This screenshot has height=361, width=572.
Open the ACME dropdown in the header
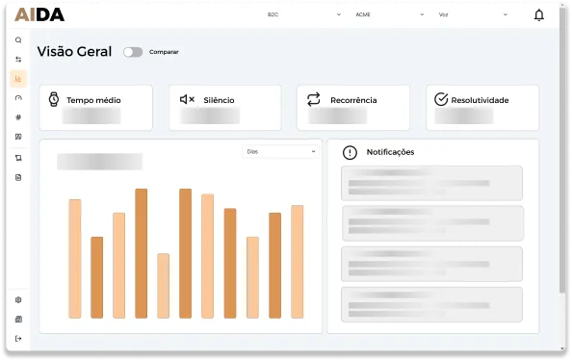(390, 14)
